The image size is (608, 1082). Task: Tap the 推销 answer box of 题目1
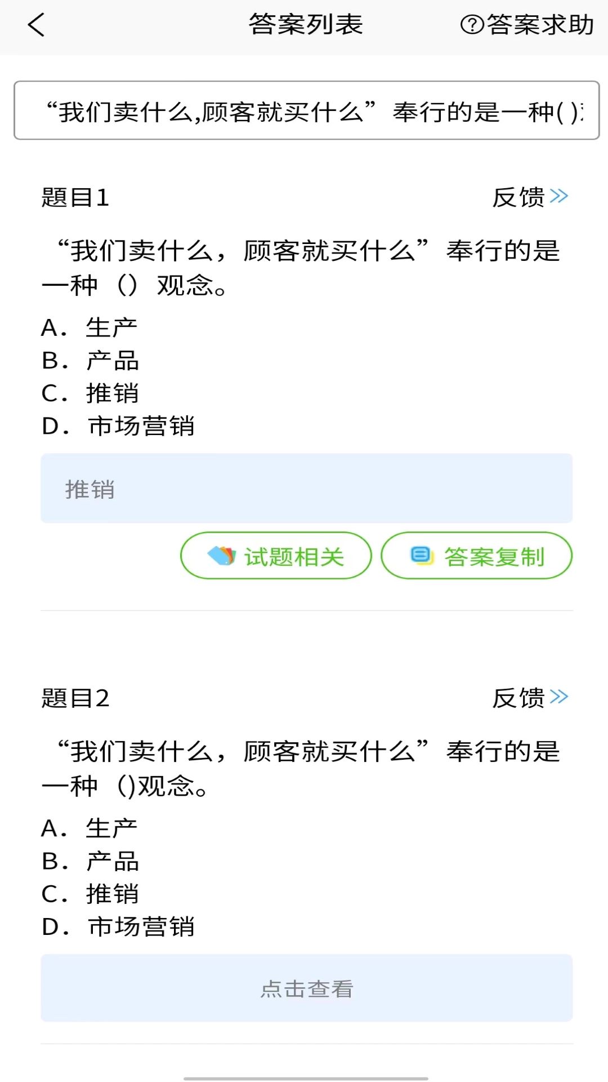(306, 489)
